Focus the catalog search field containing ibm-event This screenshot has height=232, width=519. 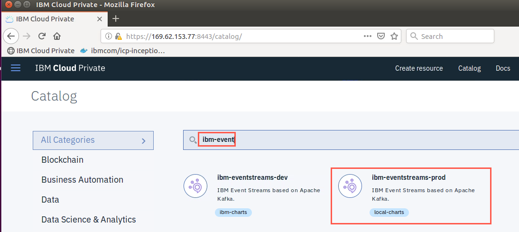click(351, 140)
